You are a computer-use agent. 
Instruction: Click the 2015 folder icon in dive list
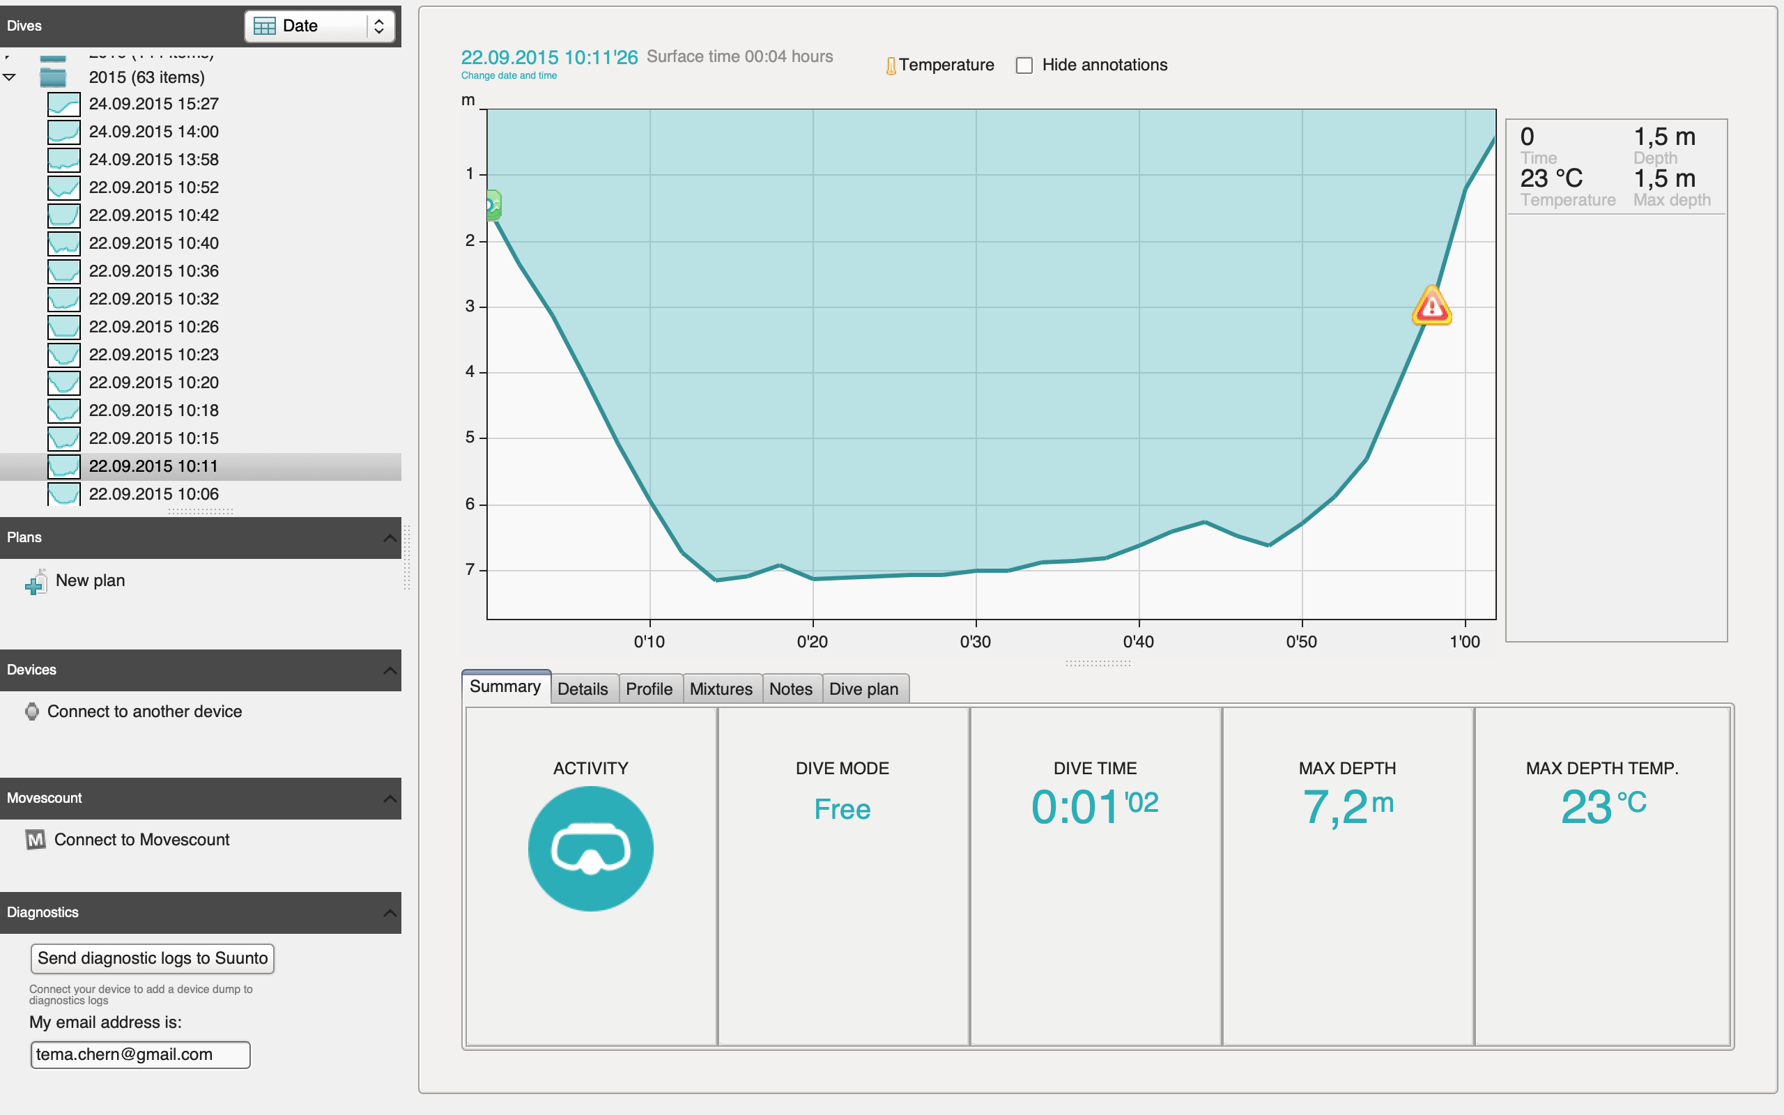click(x=53, y=77)
